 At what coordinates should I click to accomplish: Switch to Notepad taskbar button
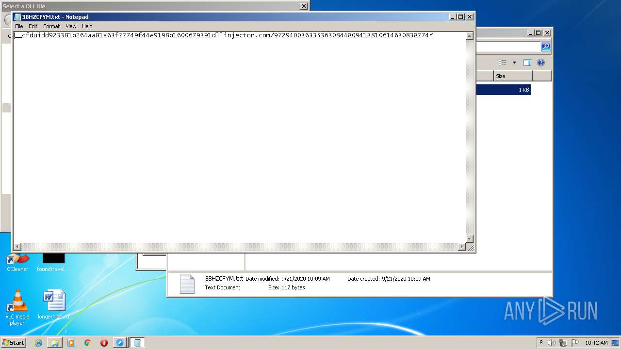(137, 343)
